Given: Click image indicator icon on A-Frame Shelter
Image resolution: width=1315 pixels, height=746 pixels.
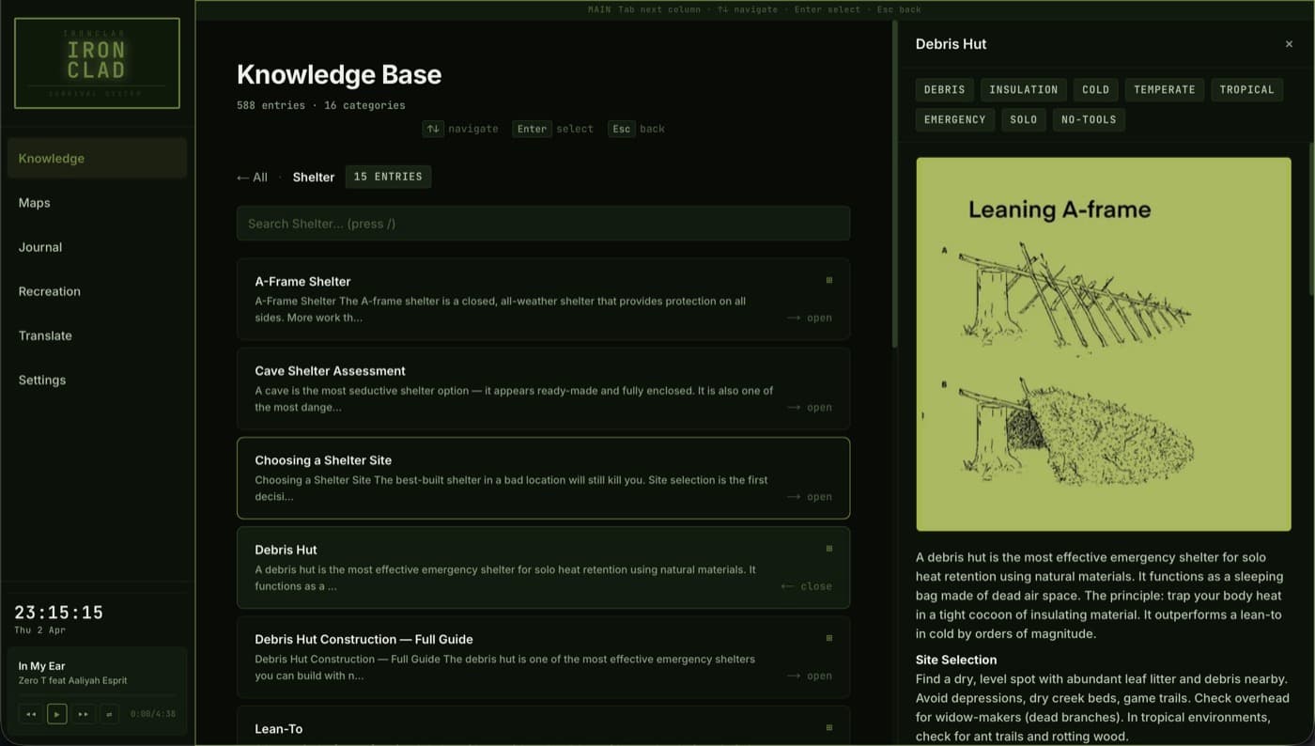Looking at the screenshot, I should pos(828,280).
